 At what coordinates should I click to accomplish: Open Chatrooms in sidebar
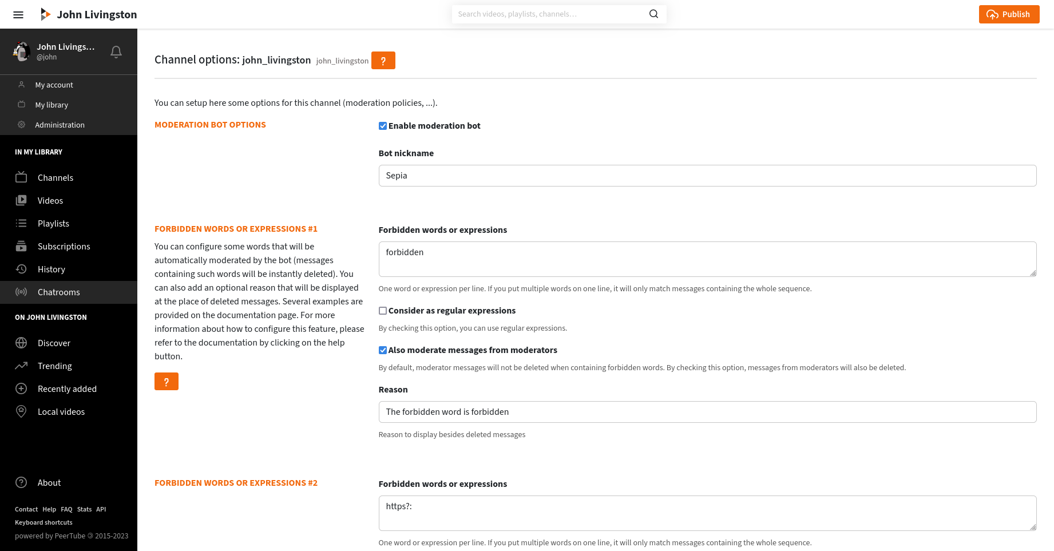(x=58, y=292)
